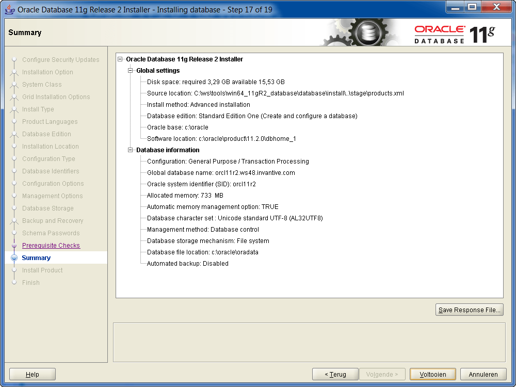Select the Install method: Advanced installation row
This screenshot has width=516, height=387.
coord(199,105)
